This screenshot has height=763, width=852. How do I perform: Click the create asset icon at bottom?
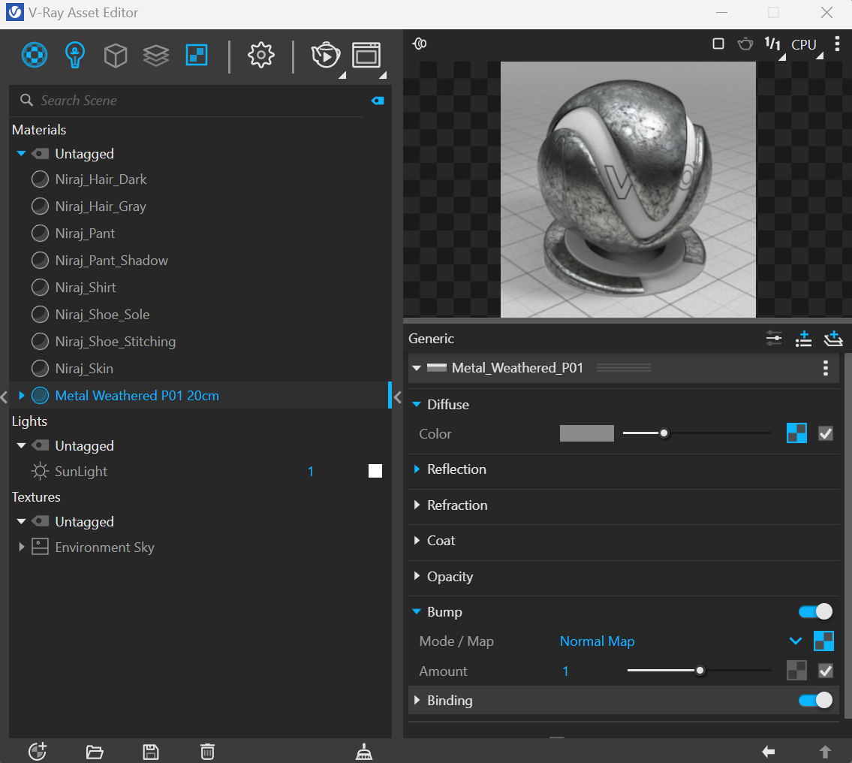(38, 752)
